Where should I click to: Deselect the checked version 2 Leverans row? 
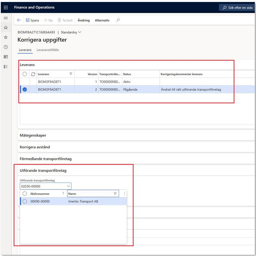(x=24, y=89)
